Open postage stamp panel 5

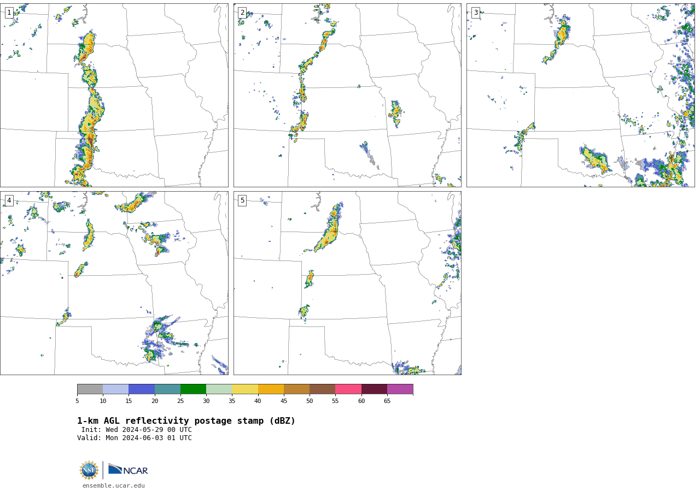point(347,283)
